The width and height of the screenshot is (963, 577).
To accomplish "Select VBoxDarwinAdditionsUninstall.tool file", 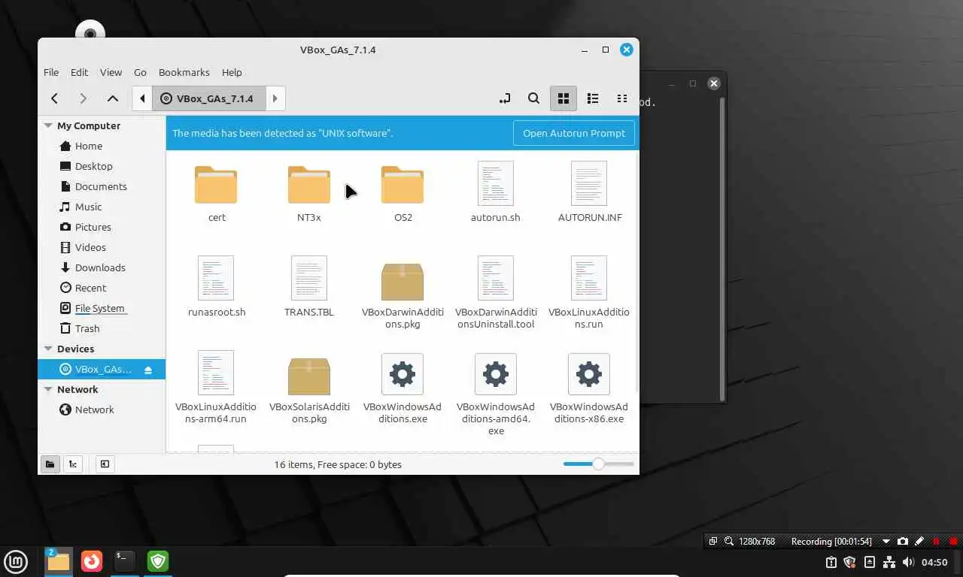I will point(496,293).
